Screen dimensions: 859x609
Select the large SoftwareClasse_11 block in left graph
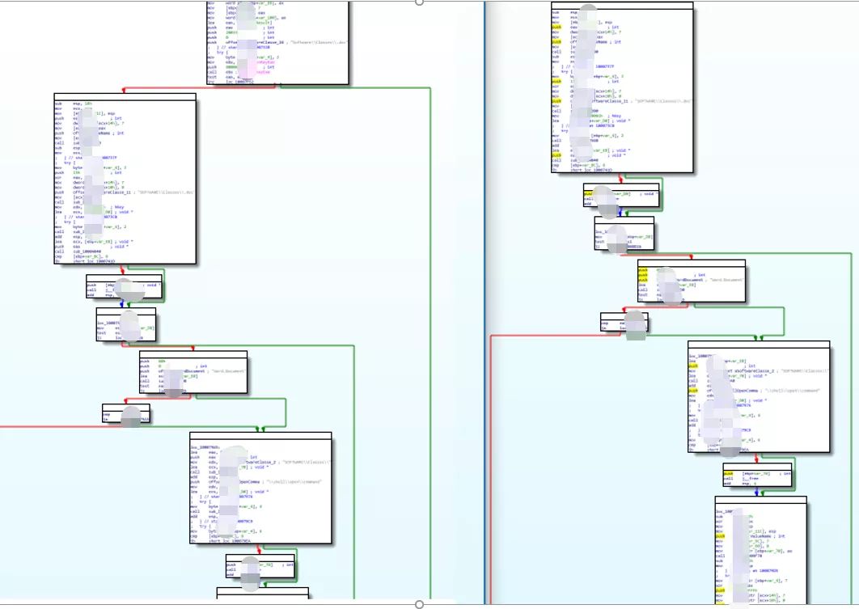point(125,179)
